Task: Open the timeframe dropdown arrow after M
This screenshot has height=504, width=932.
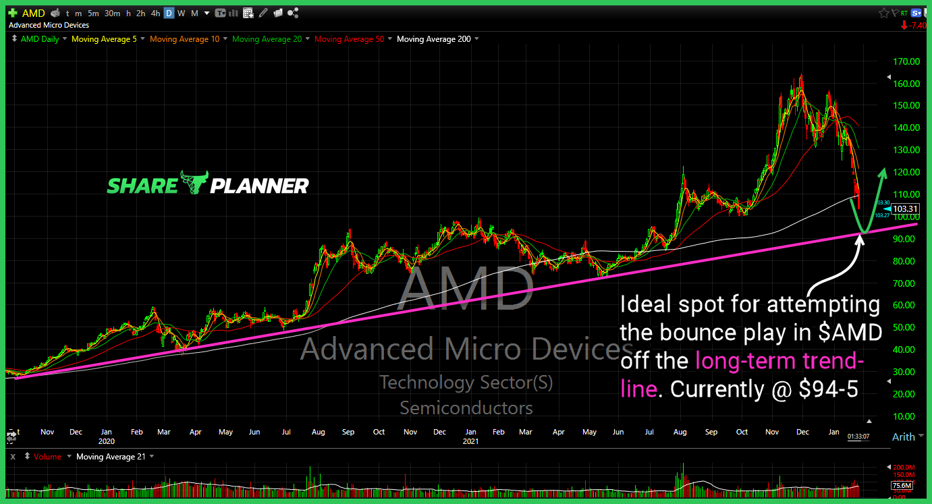Action: click(207, 13)
